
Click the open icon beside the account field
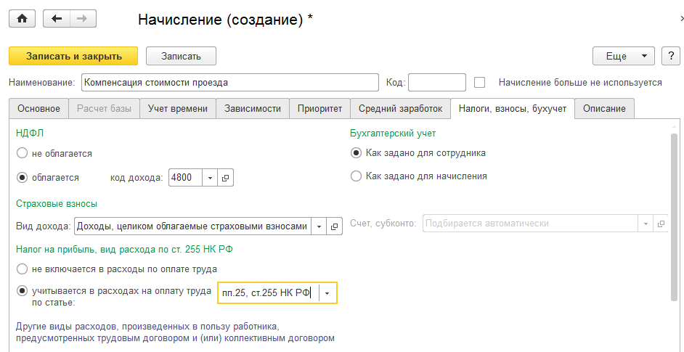[660, 224]
